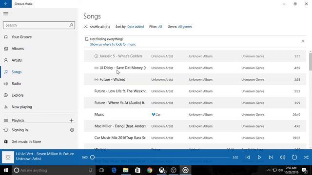Screen dimensions: 312x175
Task: Open the Artists view
Action: (x=17, y=60)
